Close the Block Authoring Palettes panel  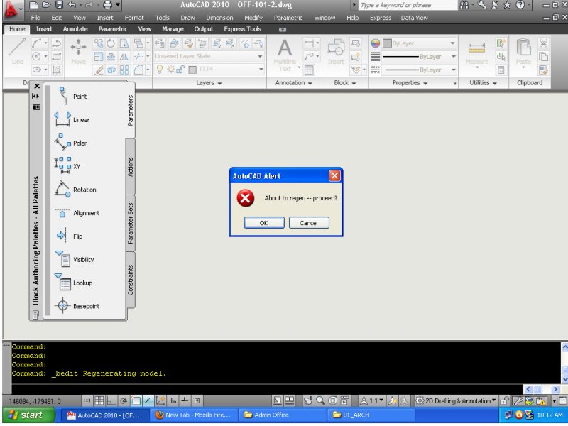tap(37, 86)
